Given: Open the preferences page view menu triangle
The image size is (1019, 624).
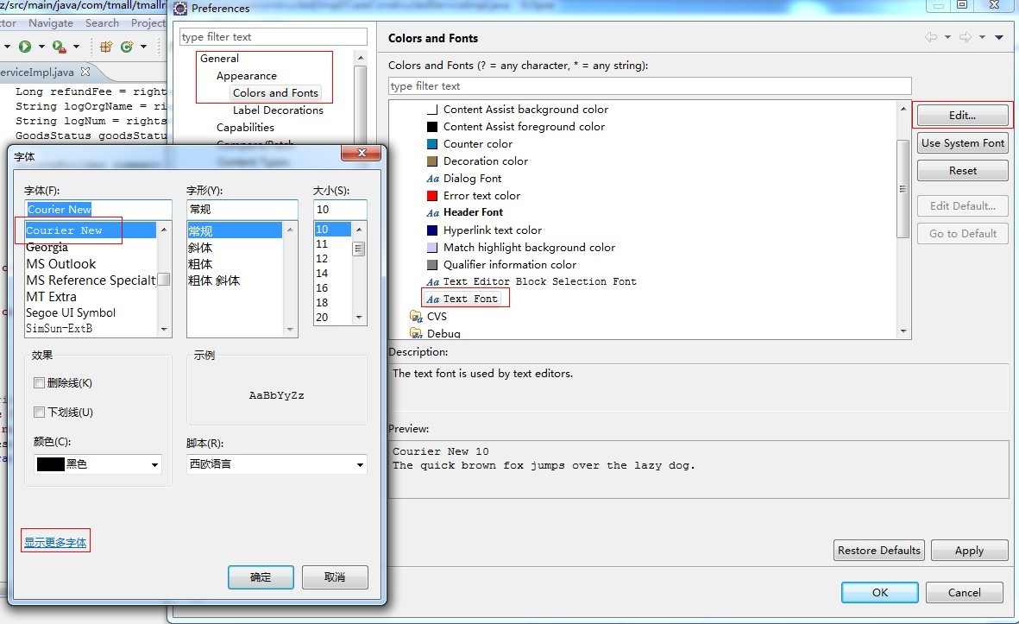Looking at the screenshot, I should (x=999, y=37).
